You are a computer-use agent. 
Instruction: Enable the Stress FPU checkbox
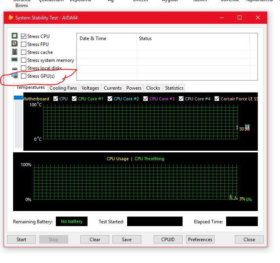tap(23, 44)
